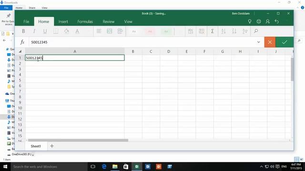Select the Font Color tool
Screen dimensions: 305x171
pyautogui.click(x=77, y=31)
